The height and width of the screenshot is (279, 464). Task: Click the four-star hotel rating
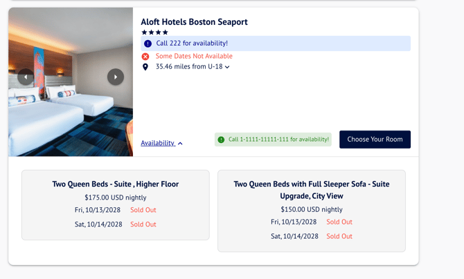tap(155, 32)
